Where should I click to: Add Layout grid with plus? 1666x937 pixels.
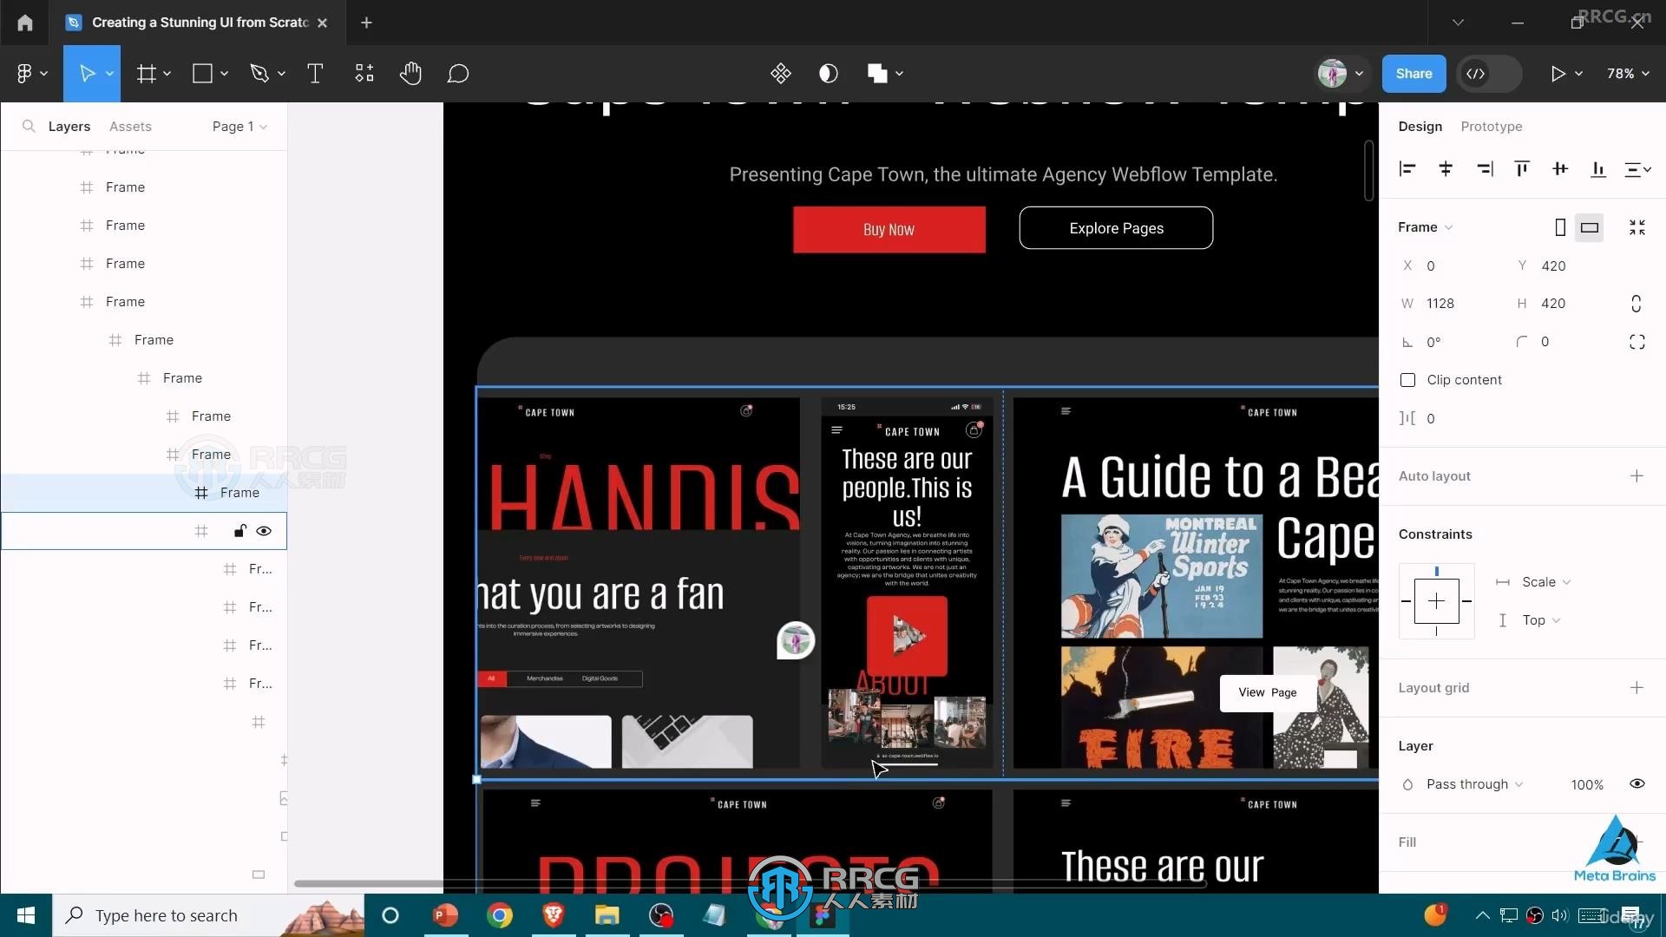click(x=1636, y=688)
